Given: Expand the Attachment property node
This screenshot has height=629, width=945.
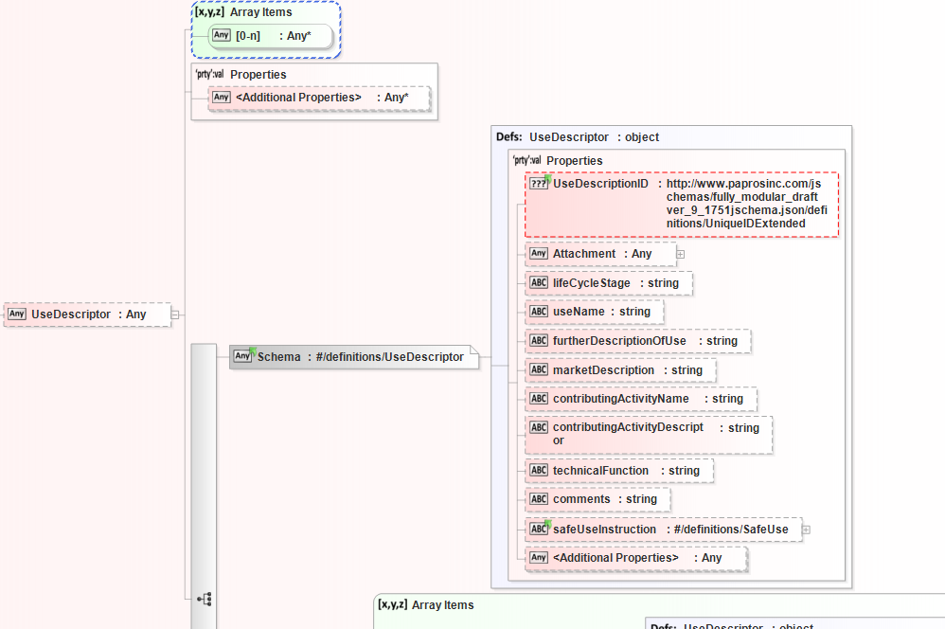Looking at the screenshot, I should coord(680,254).
